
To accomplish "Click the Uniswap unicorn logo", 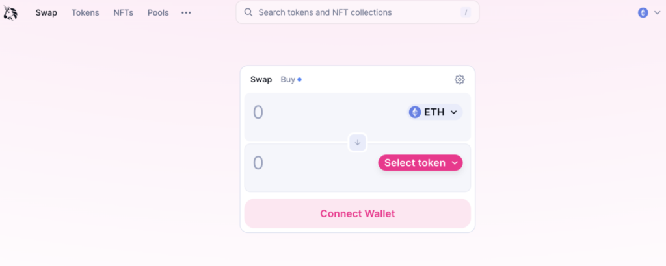I will (x=10, y=12).
